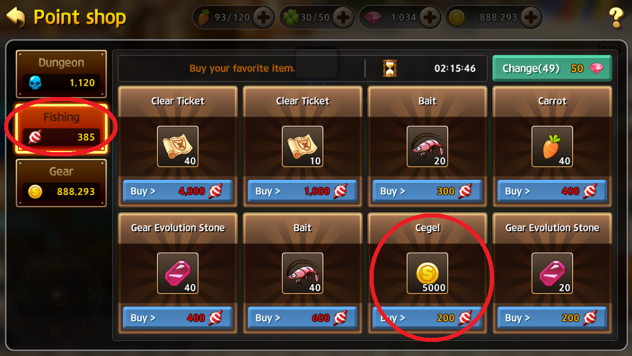Buy 40 Bait for 600 points
Image resolution: width=632 pixels, height=356 pixels.
coord(302,318)
